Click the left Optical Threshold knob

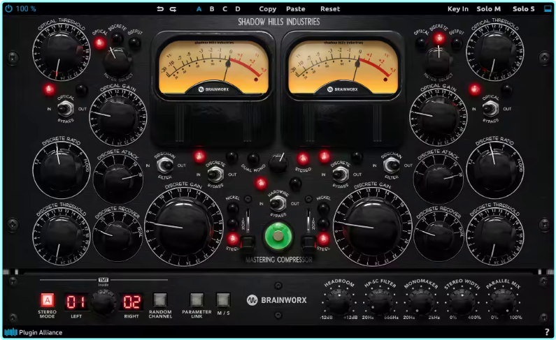pos(61,52)
